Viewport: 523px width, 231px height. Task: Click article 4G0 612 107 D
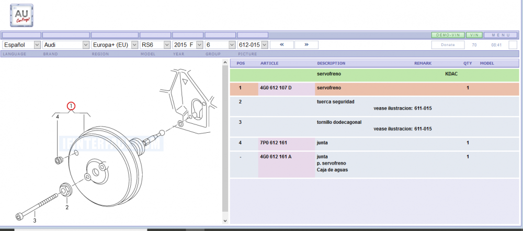pyautogui.click(x=276, y=88)
